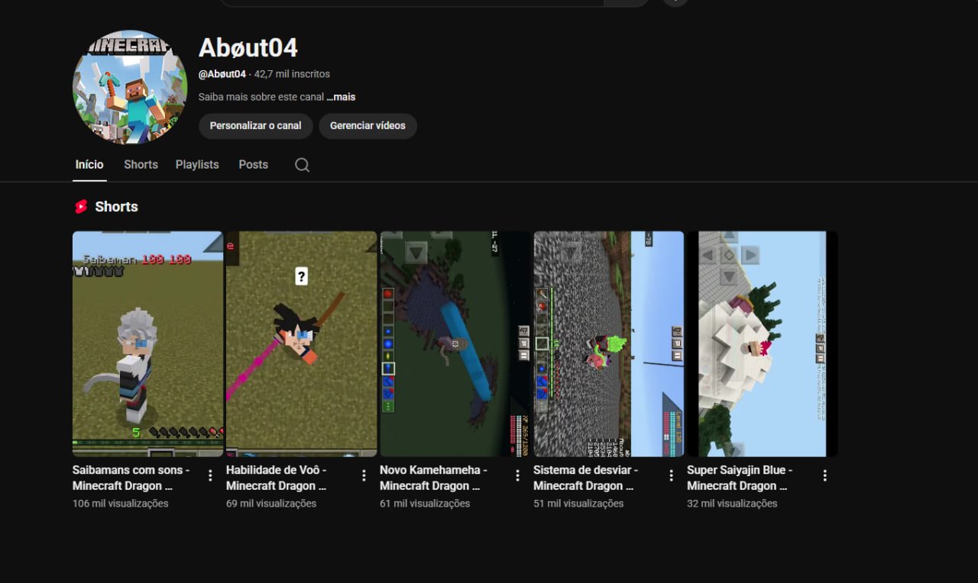Click the Abøut04 channel avatar
The image size is (978, 583).
click(130, 87)
